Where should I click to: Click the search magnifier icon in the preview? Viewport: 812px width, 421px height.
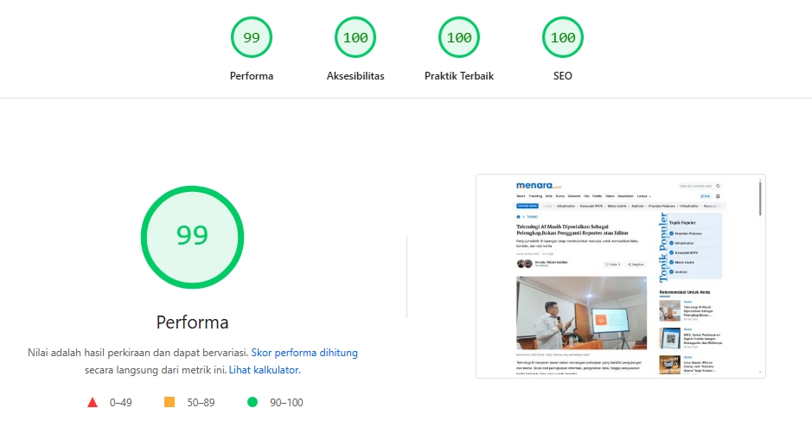click(x=718, y=186)
